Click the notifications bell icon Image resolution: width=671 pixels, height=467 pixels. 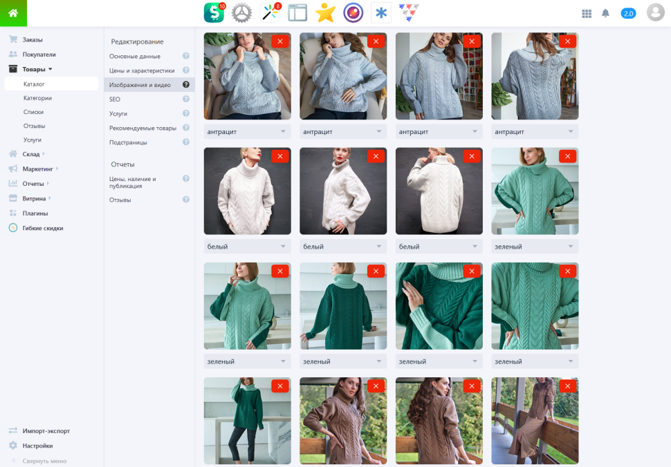point(605,13)
